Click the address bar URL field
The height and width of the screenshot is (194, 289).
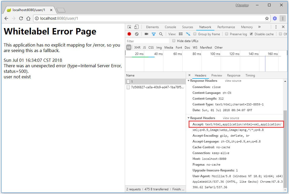pos(151,18)
